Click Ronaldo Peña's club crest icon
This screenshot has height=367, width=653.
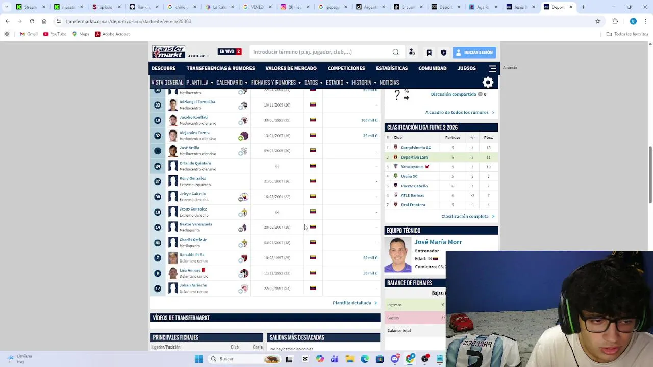point(244,258)
